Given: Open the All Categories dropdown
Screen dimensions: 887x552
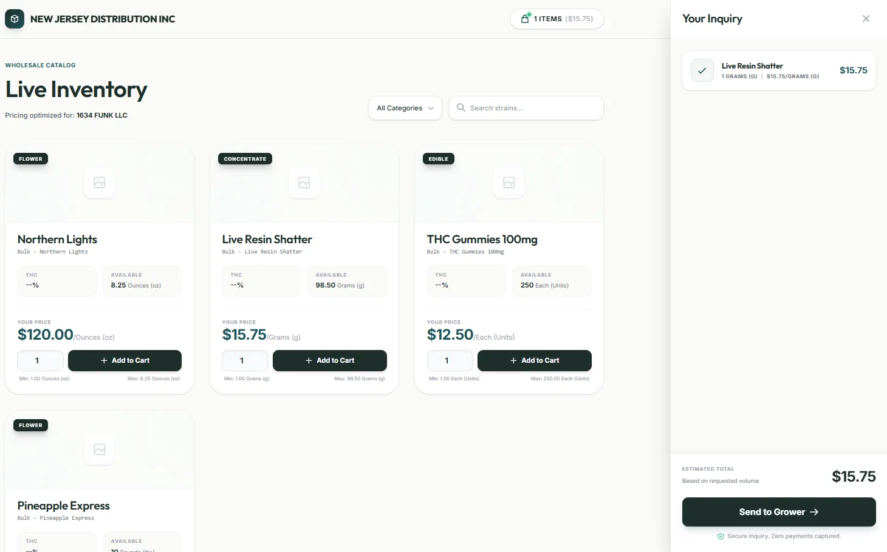Looking at the screenshot, I should click(405, 108).
